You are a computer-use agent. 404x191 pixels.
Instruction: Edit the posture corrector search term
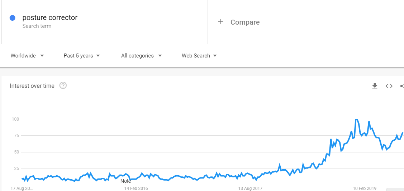[x=50, y=18]
